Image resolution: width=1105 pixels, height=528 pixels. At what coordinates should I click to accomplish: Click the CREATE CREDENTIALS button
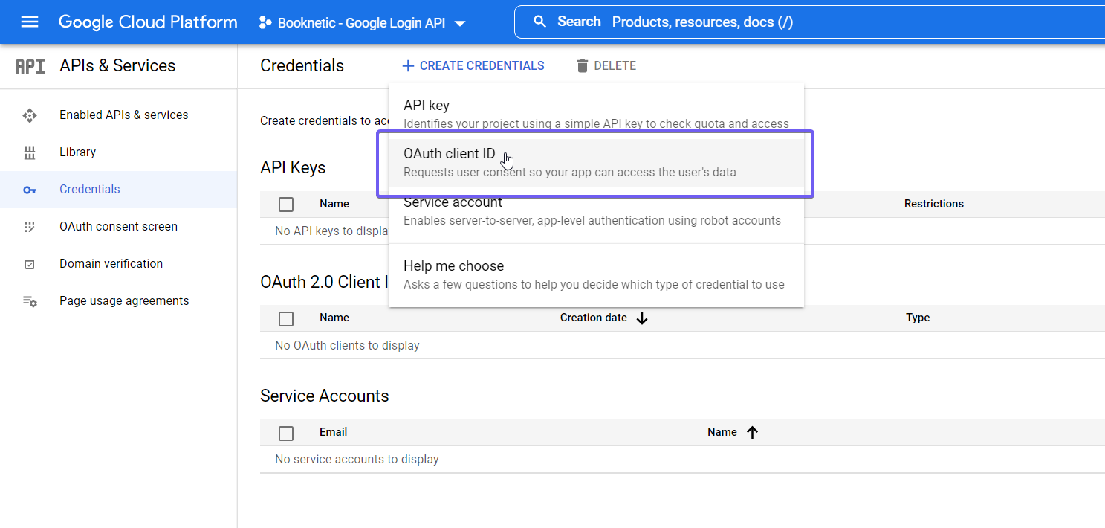[473, 65]
